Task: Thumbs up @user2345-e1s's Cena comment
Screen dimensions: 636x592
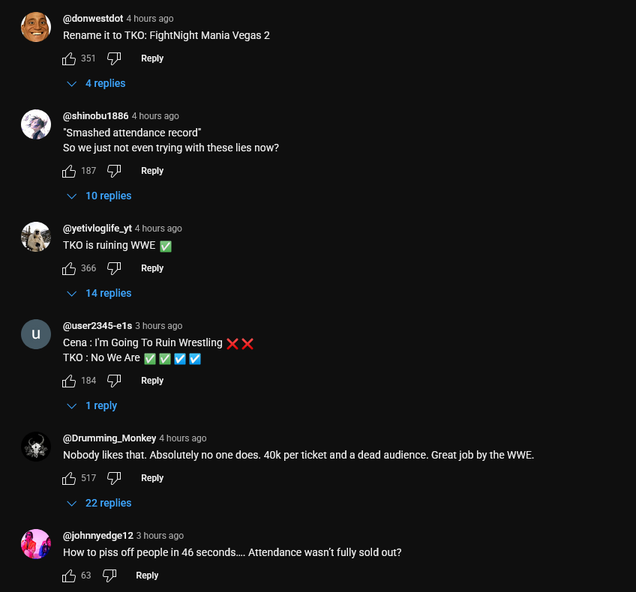Action: tap(69, 381)
